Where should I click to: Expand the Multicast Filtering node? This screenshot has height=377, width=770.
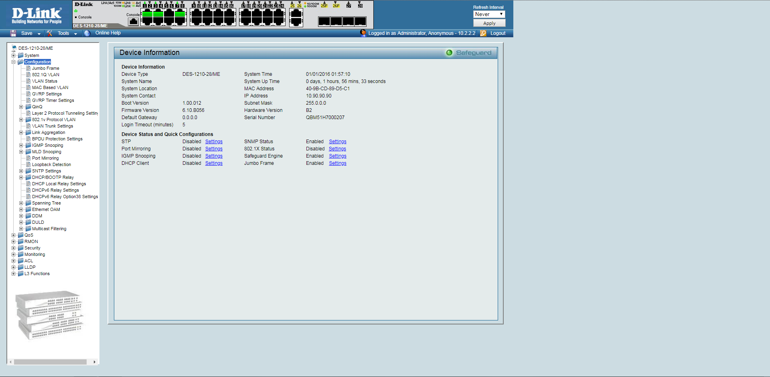(x=21, y=229)
